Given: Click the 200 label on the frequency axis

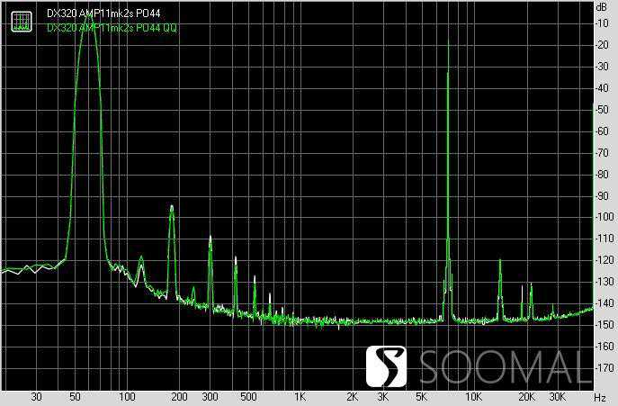Looking at the screenshot, I should click(180, 396).
